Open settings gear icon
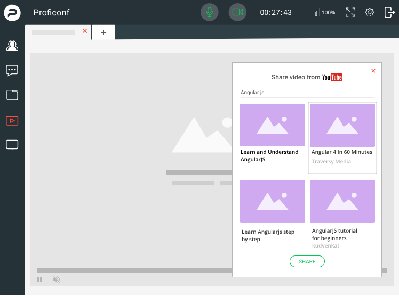The image size is (399, 297). [x=370, y=12]
